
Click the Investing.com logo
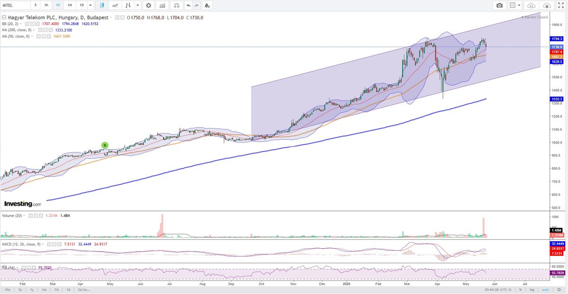click(23, 204)
